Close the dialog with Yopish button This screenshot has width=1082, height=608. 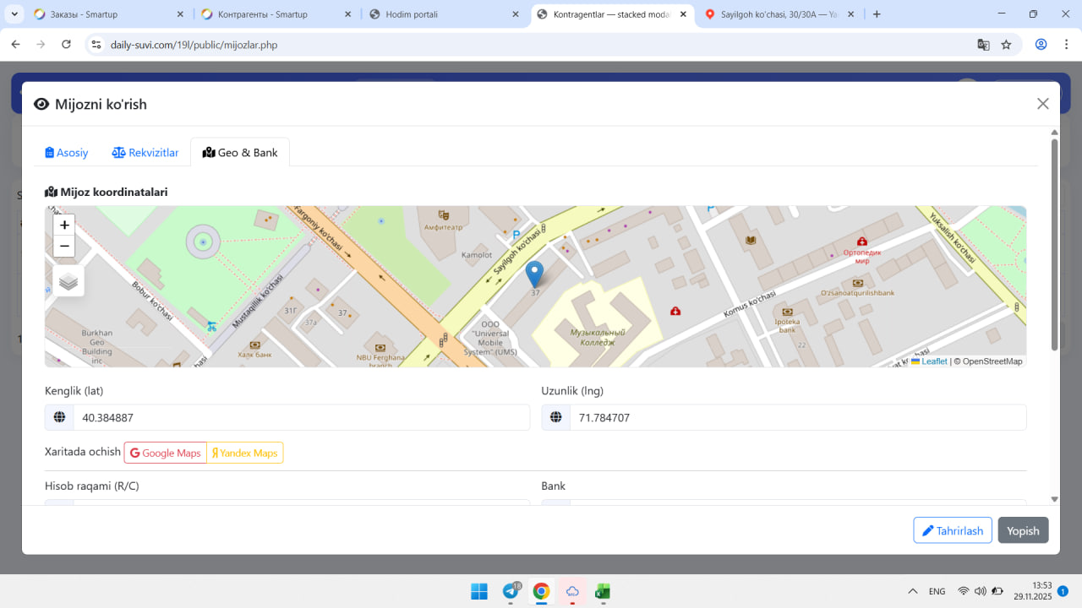(x=1023, y=530)
